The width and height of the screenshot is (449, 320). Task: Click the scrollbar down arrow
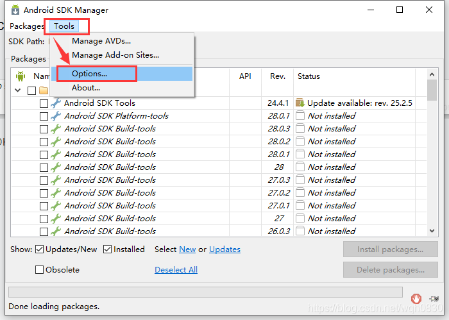tap(432, 231)
